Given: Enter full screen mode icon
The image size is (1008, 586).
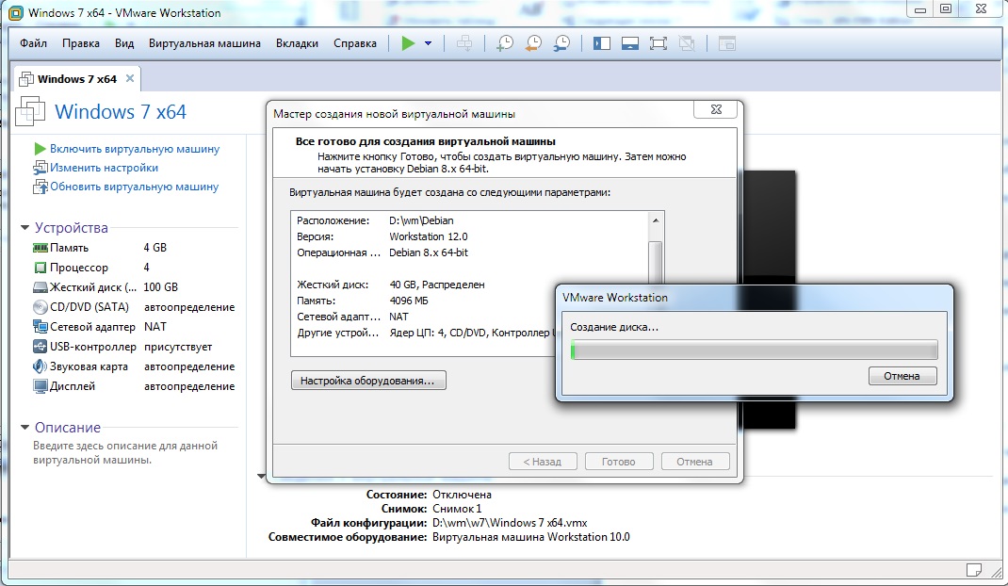Looking at the screenshot, I should pyautogui.click(x=658, y=43).
